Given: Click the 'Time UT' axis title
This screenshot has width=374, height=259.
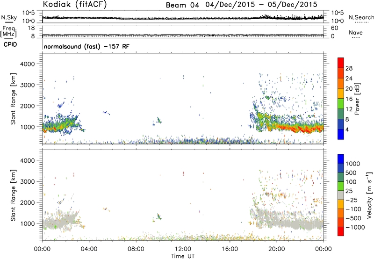Looking at the screenshot, I should (183, 256).
